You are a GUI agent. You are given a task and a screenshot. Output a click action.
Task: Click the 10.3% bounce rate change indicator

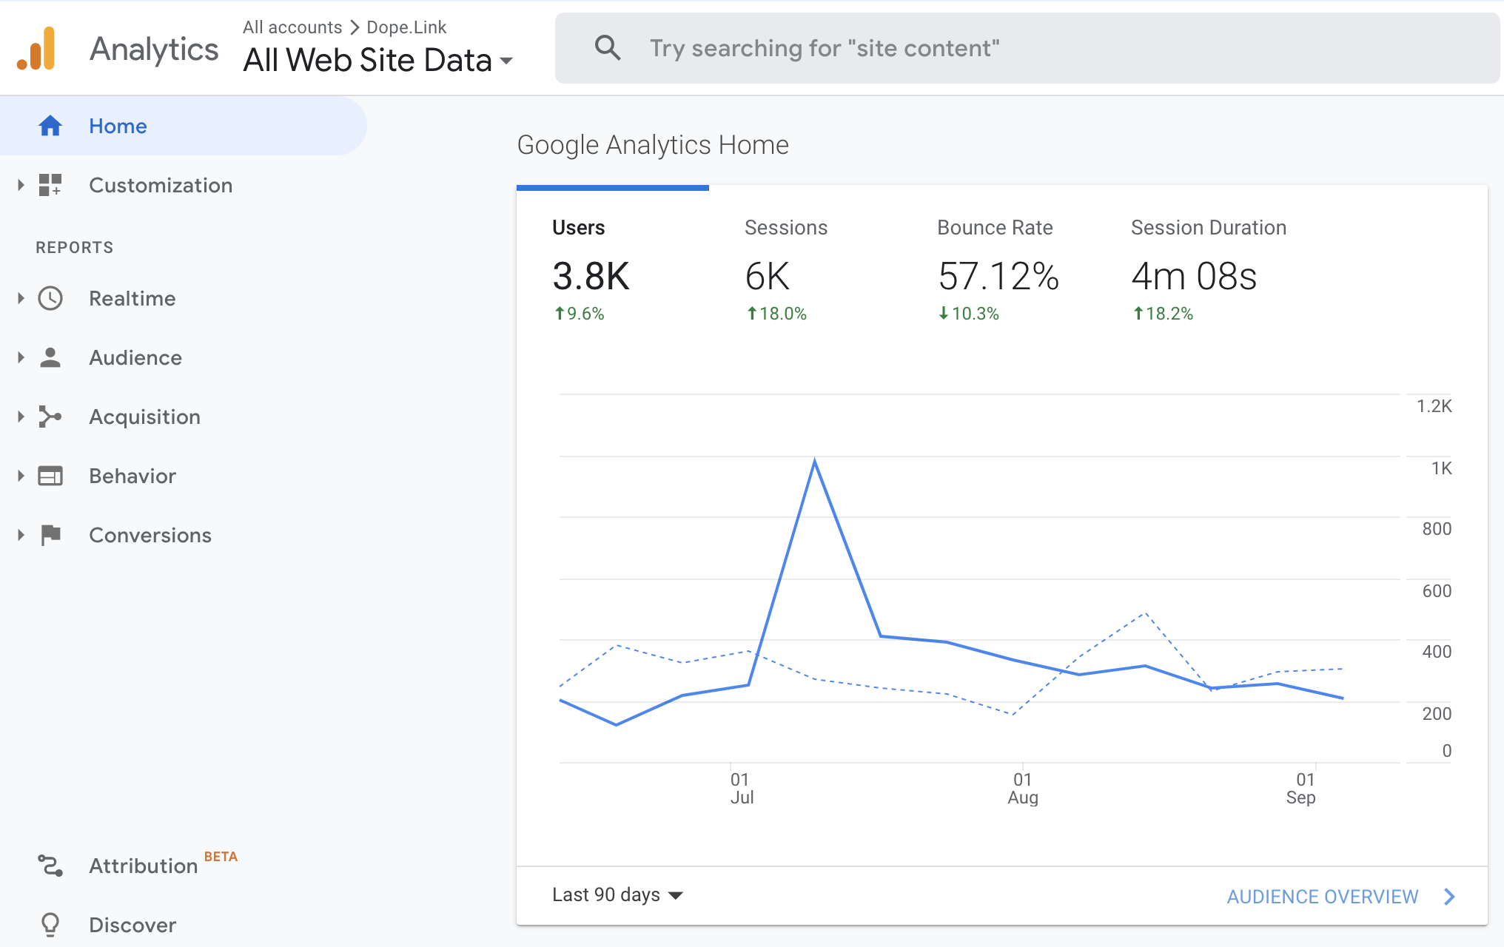(x=969, y=314)
